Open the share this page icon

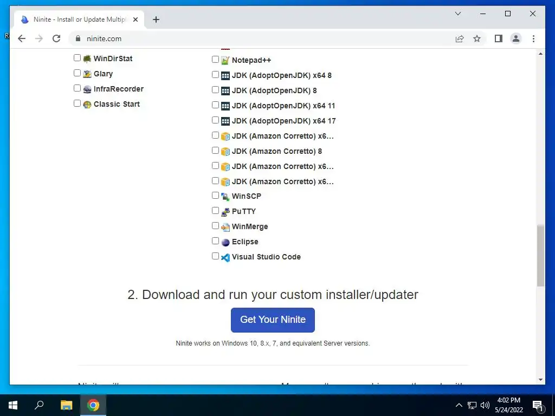(x=460, y=38)
